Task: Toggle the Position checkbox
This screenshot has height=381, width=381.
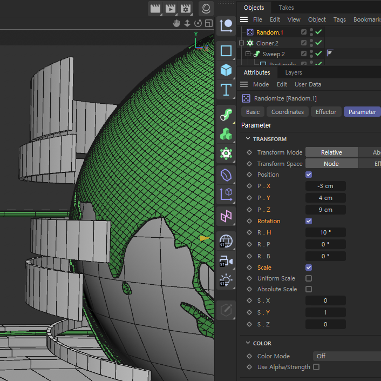Action: (x=309, y=175)
